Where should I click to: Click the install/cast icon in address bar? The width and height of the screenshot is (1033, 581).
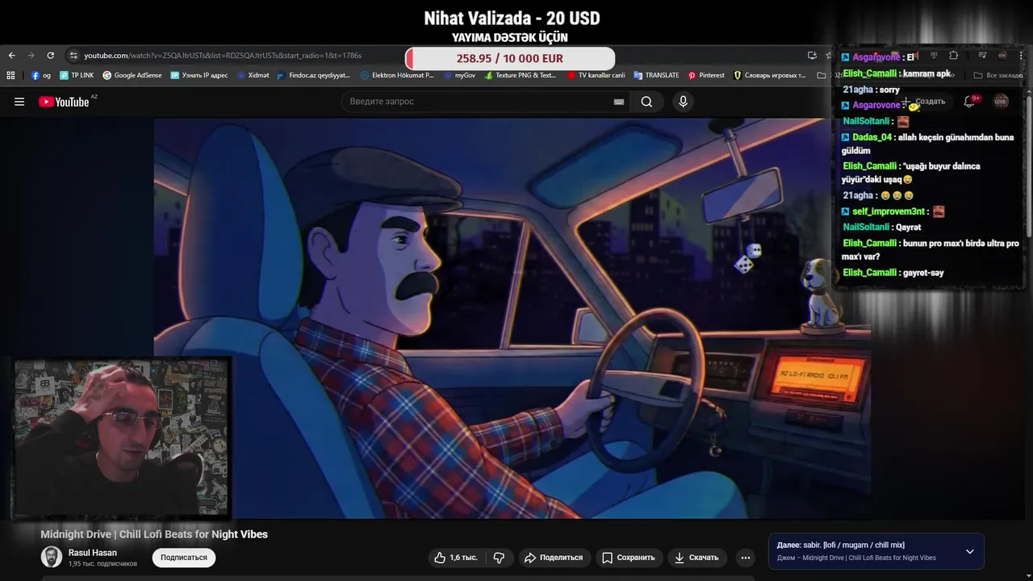812,56
